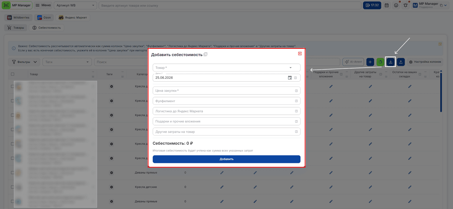The image size is (453, 209).
Task: Open date picker calendar icon in dialog
Action: click(x=290, y=78)
